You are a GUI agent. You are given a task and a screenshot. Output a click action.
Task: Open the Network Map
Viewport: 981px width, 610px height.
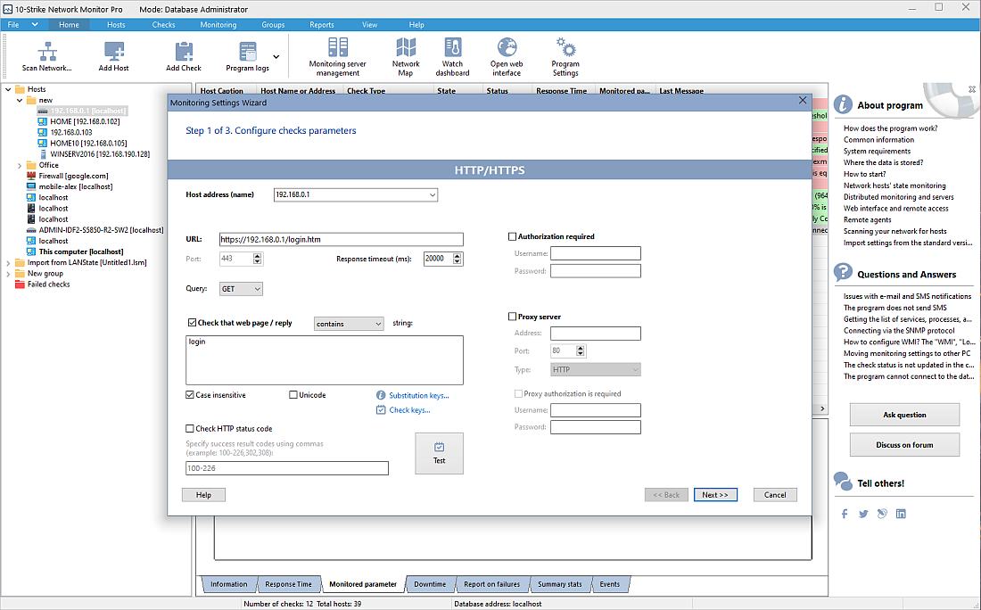(406, 56)
